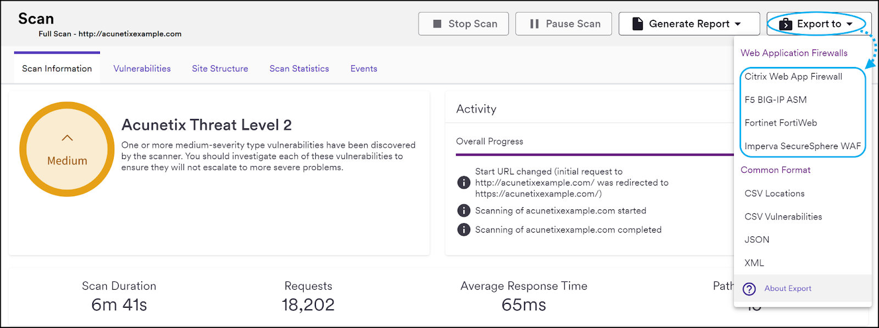Click the Activity panel heading
Screen dimensions: 879x328
coord(476,109)
